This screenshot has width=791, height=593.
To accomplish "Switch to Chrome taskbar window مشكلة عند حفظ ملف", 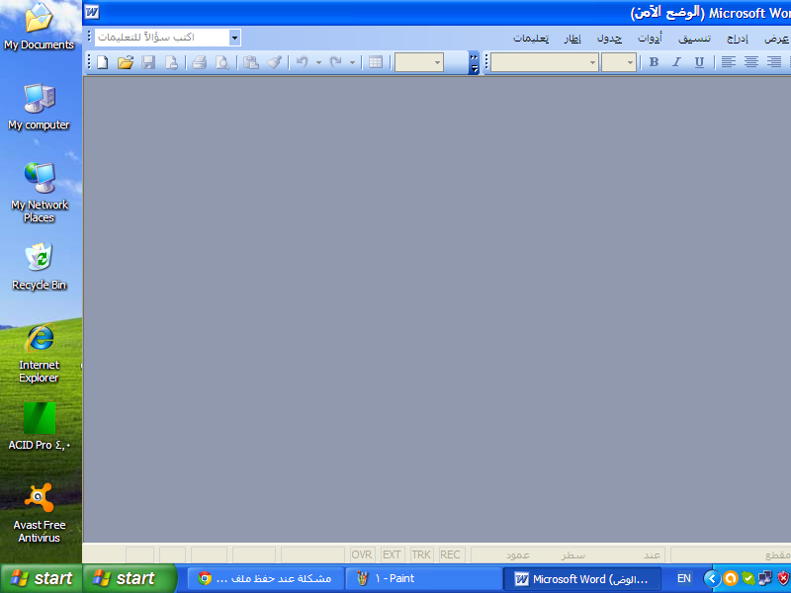I will 266,578.
